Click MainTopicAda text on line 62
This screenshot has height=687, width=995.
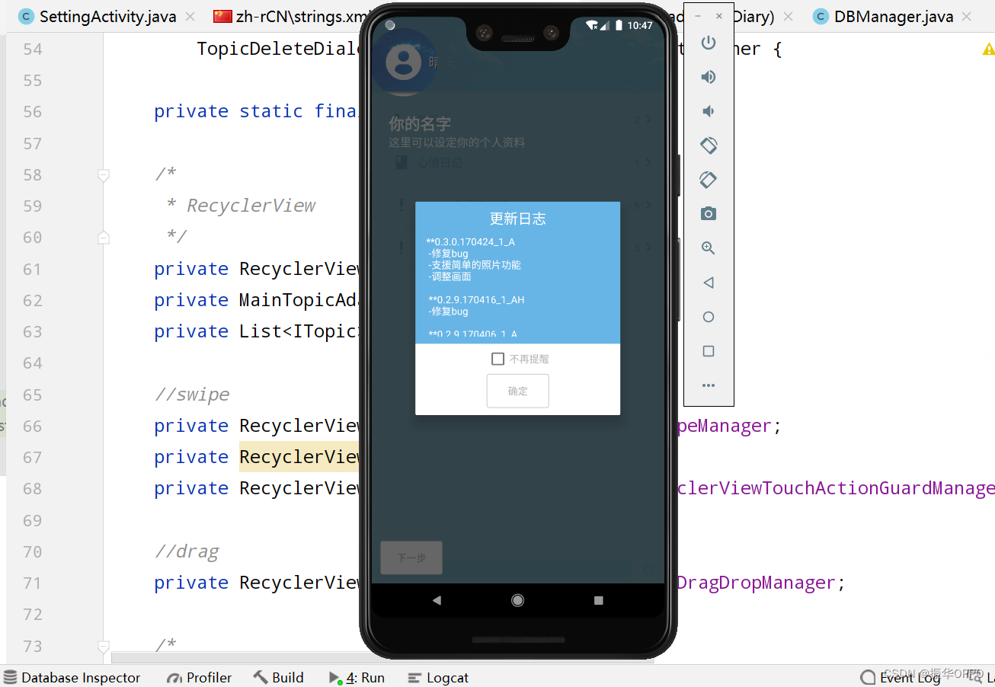click(x=299, y=300)
